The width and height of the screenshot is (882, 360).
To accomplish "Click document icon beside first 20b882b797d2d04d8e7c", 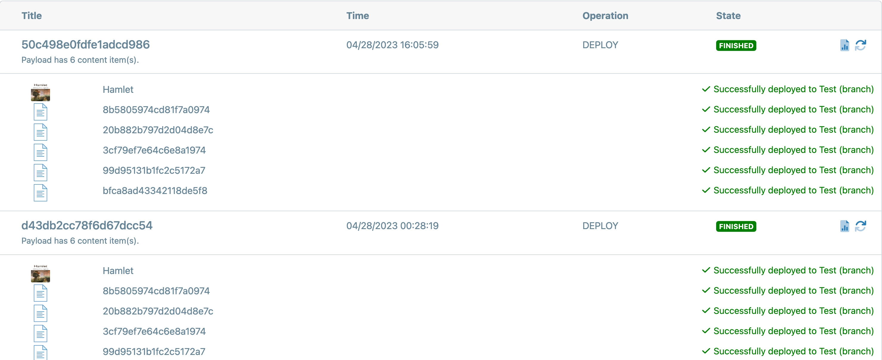I will click(x=40, y=132).
